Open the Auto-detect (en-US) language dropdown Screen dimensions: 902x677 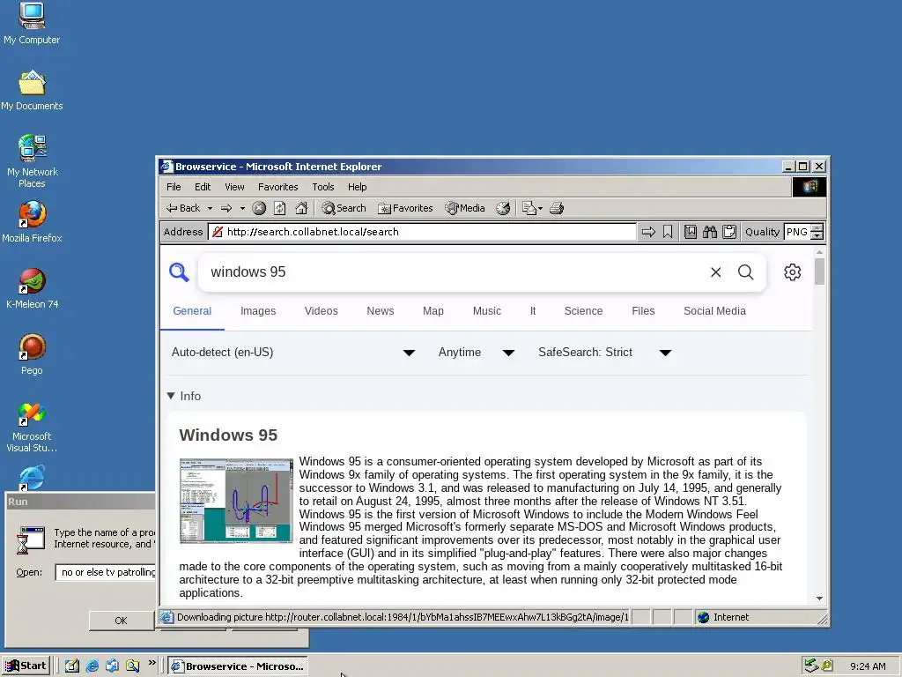point(293,353)
